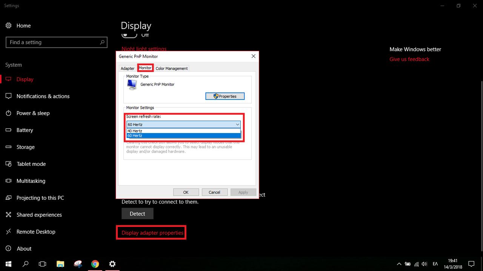
Task: Switch to the Color Management tab
Action: 172,68
